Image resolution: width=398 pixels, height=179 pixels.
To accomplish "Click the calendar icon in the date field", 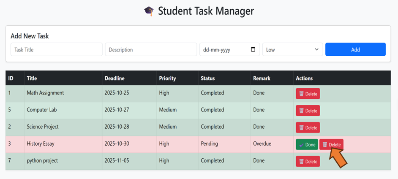I will pyautogui.click(x=253, y=49).
